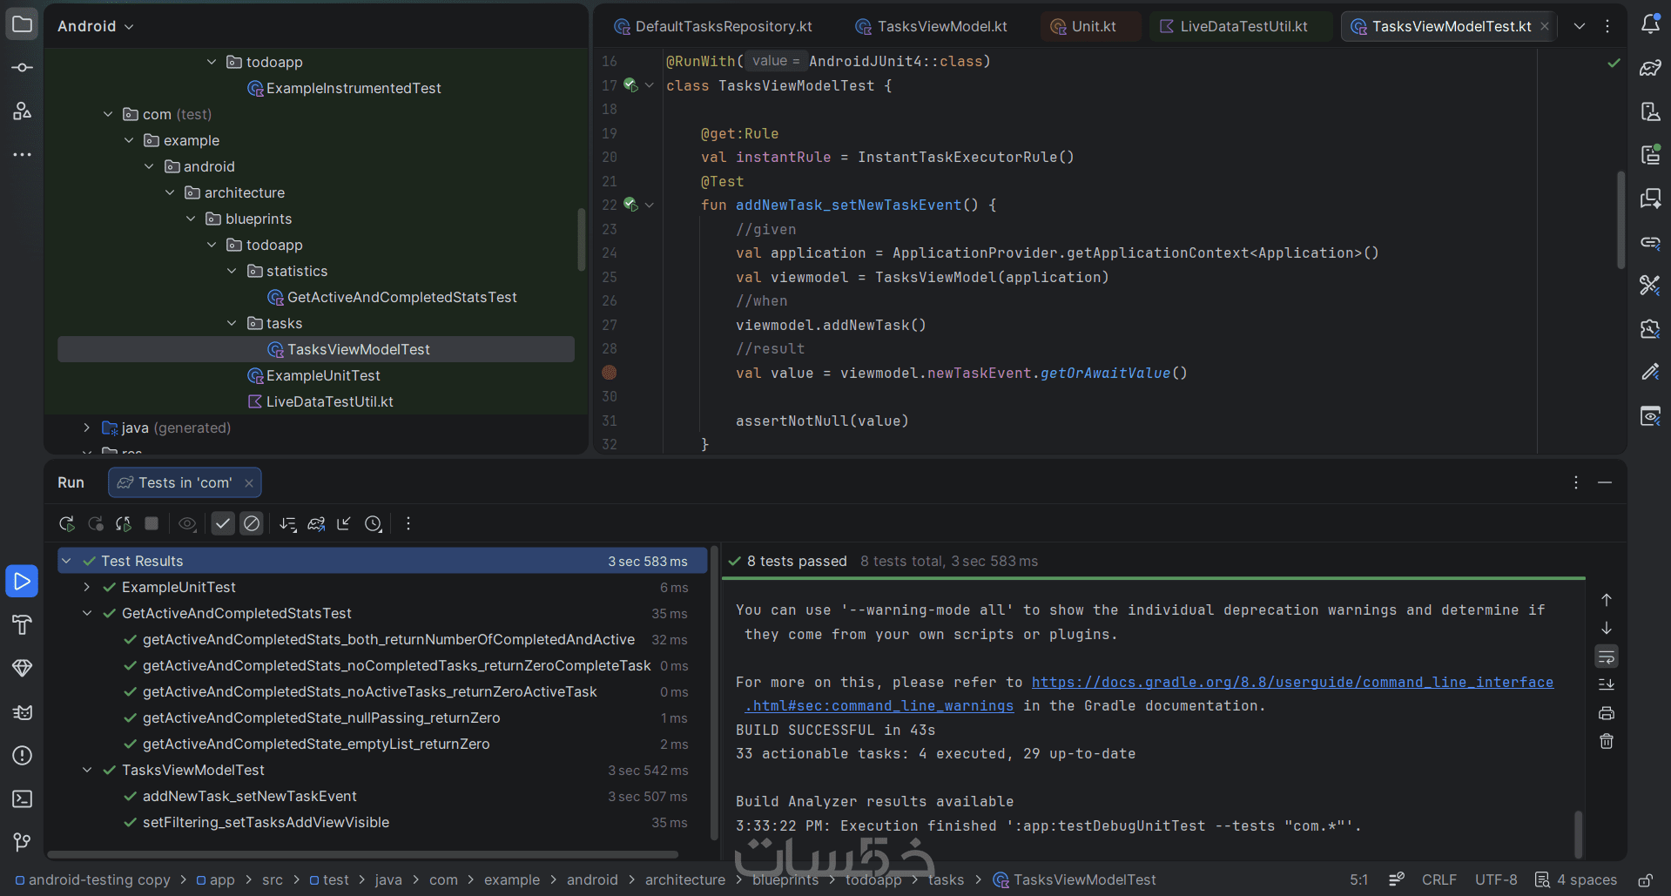The width and height of the screenshot is (1671, 896).
Task: Open the Gradle docs command line link
Action: pyautogui.click(x=1291, y=682)
